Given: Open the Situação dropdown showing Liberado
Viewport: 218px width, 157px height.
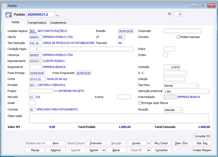Looking at the screenshot, I should [x=173, y=110].
